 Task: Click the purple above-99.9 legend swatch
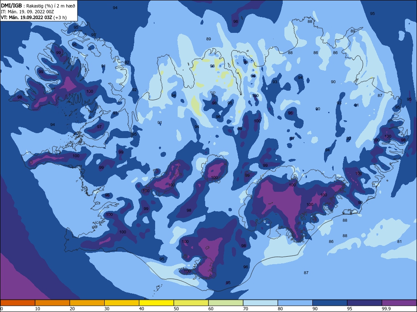[x=399, y=303]
